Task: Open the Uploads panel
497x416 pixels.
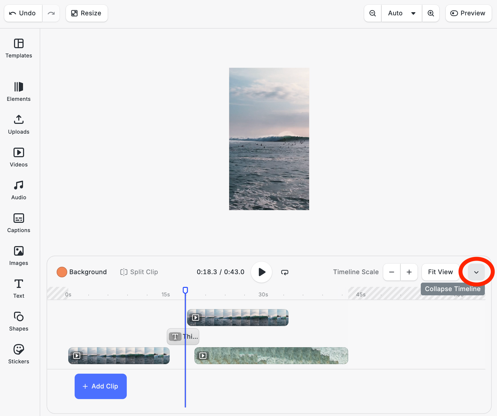Action: (19, 125)
